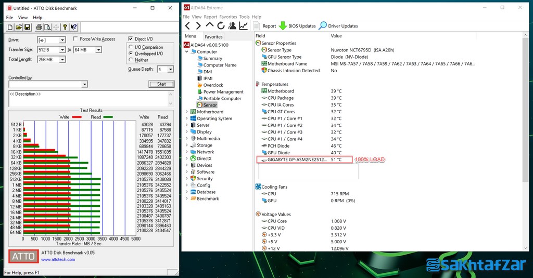
Task: Click the ATTO red logo
Action: pyautogui.click(x=23, y=257)
